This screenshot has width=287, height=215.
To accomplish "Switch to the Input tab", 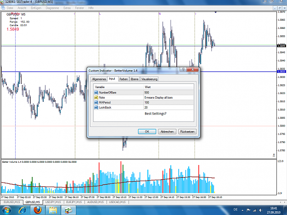I will [x=112, y=79].
